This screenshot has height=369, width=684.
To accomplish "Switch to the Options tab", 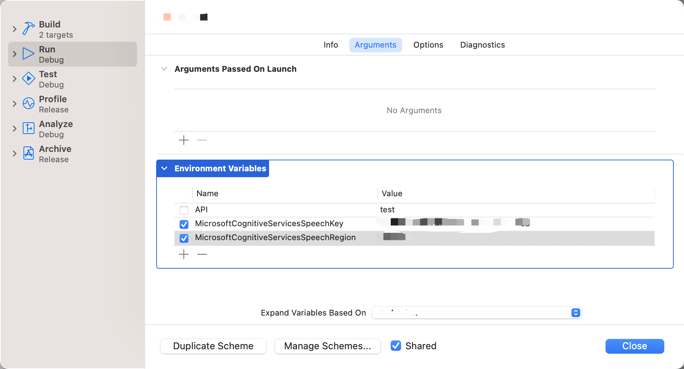I will pyautogui.click(x=428, y=45).
